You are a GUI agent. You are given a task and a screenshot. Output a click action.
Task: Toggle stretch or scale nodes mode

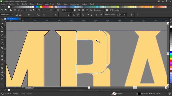point(74,15)
